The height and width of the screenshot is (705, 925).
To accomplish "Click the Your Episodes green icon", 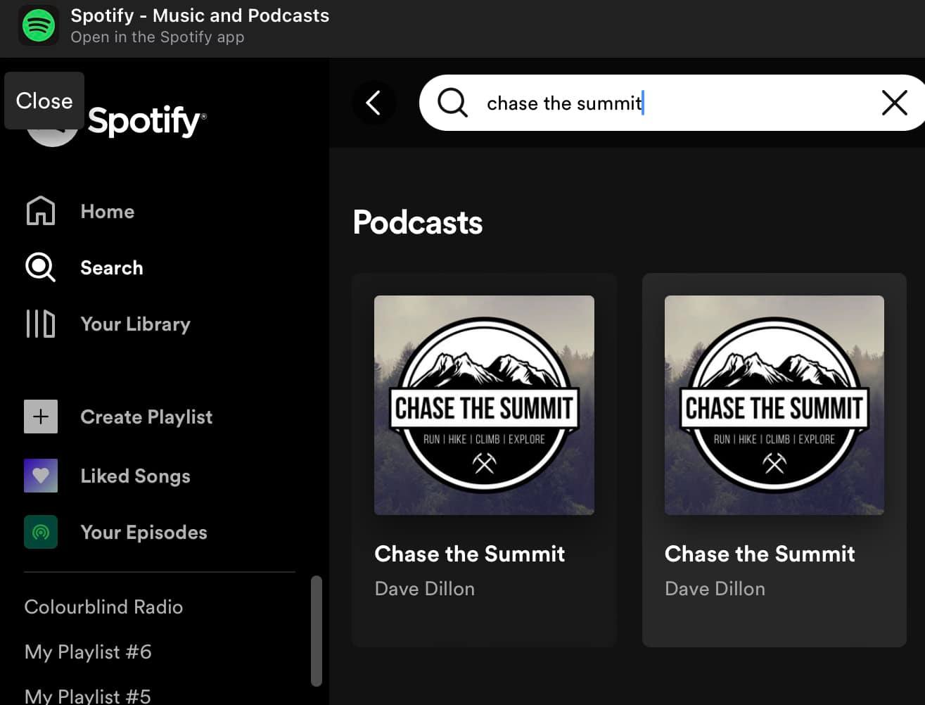I will tap(41, 532).
